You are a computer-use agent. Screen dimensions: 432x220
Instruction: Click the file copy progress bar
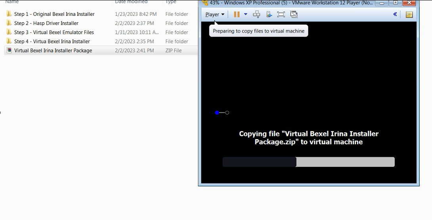coord(309,162)
